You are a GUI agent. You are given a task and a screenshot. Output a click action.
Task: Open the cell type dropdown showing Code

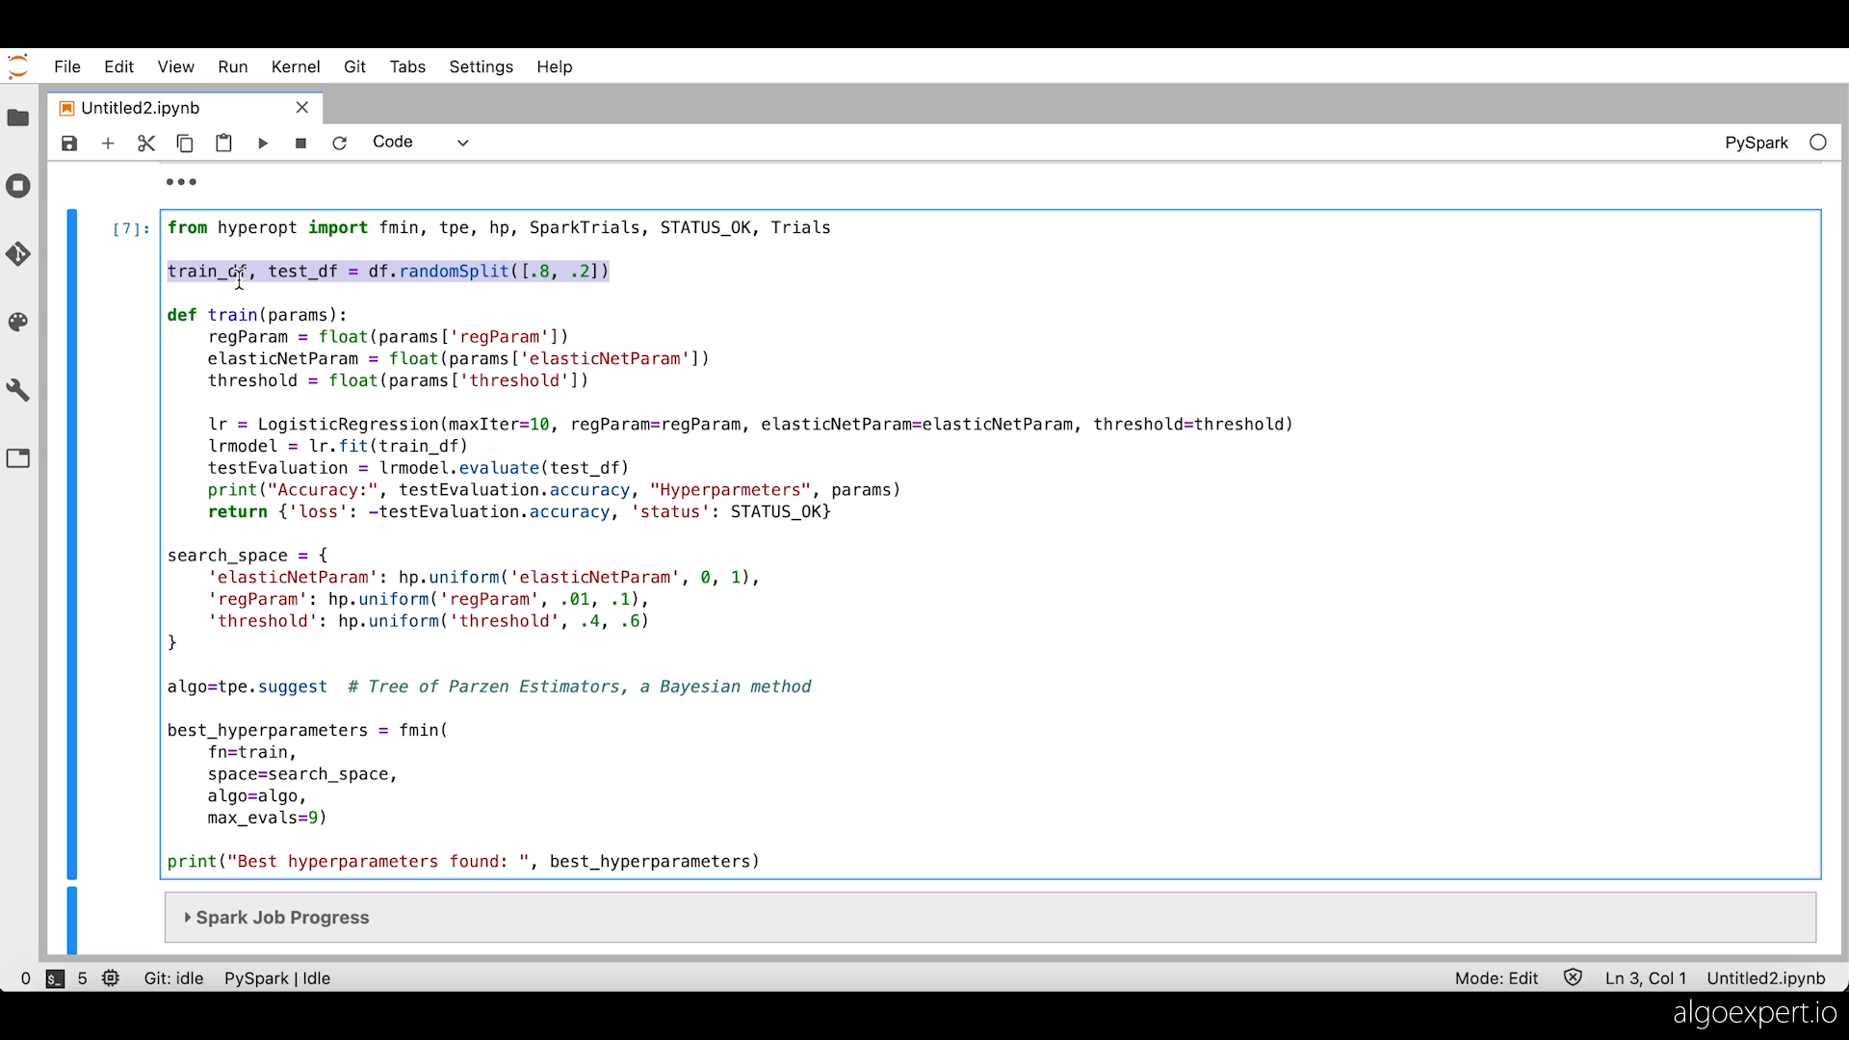point(419,142)
